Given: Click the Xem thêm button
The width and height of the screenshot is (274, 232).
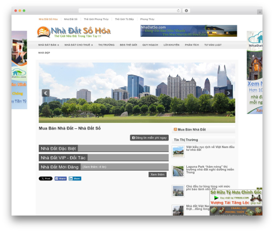Looking at the screenshot, I should pyautogui.click(x=157, y=174).
